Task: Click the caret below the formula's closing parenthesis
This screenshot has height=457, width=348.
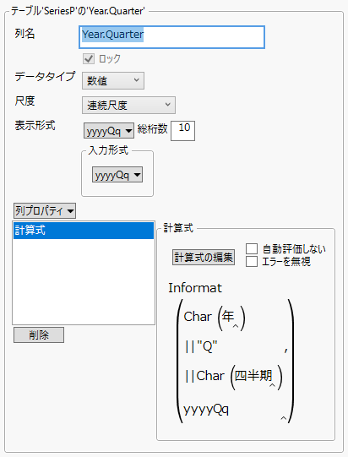Action: point(283,418)
